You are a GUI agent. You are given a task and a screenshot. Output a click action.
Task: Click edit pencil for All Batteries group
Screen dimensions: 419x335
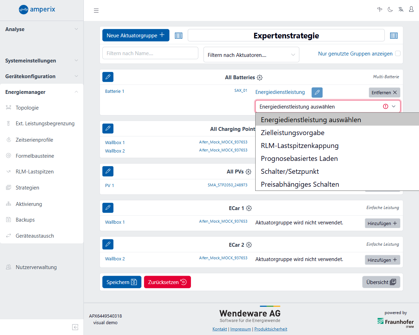point(108,77)
